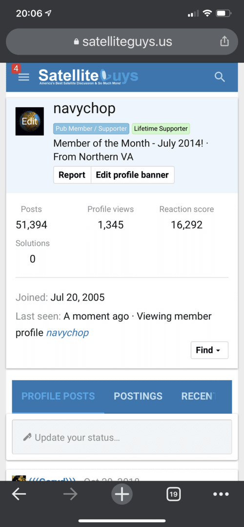
Task: Tap the search magnifier icon
Action: point(220,77)
